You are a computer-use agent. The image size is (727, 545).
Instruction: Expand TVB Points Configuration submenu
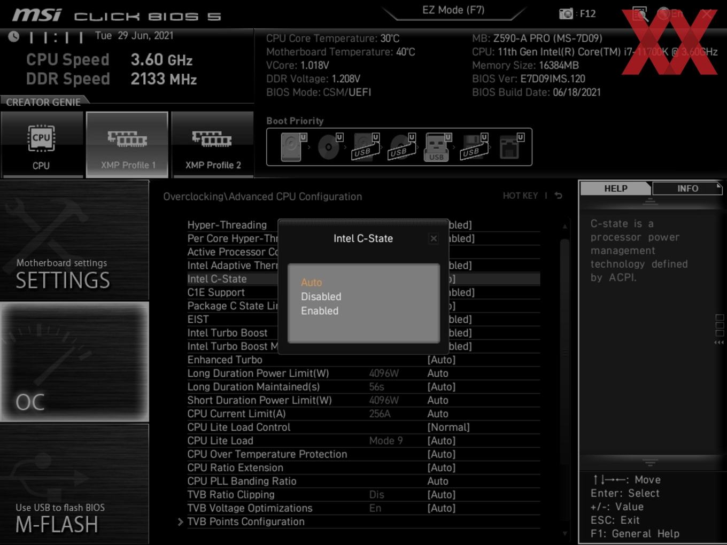click(245, 521)
